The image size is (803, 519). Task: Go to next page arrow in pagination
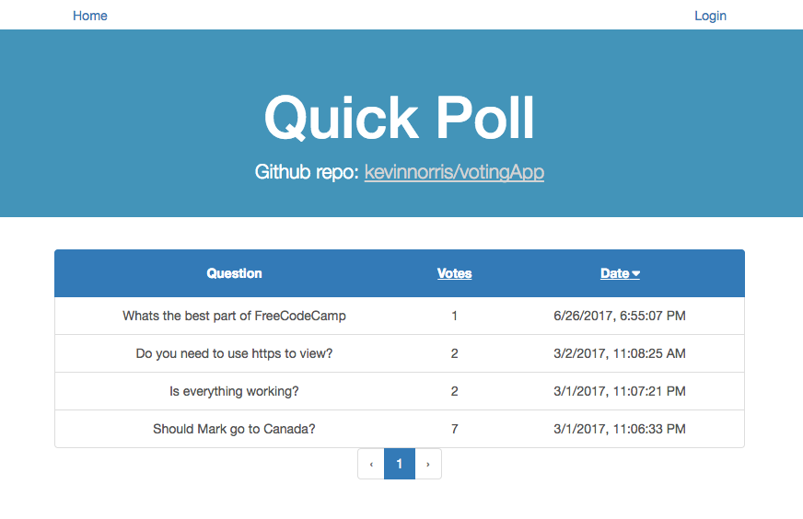point(428,464)
